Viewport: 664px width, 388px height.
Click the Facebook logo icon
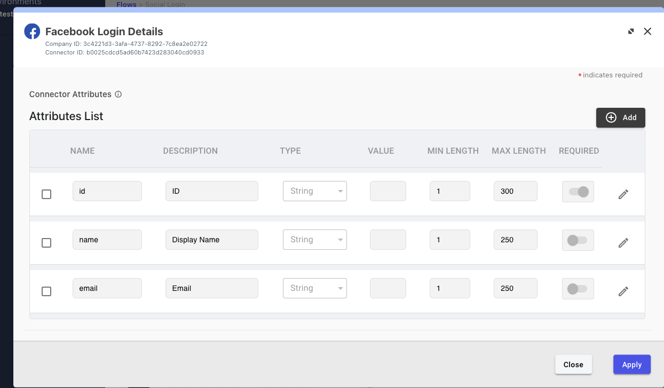click(32, 31)
